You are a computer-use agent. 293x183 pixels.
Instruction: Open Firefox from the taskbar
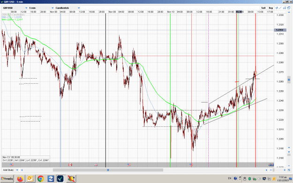tap(20, 179)
